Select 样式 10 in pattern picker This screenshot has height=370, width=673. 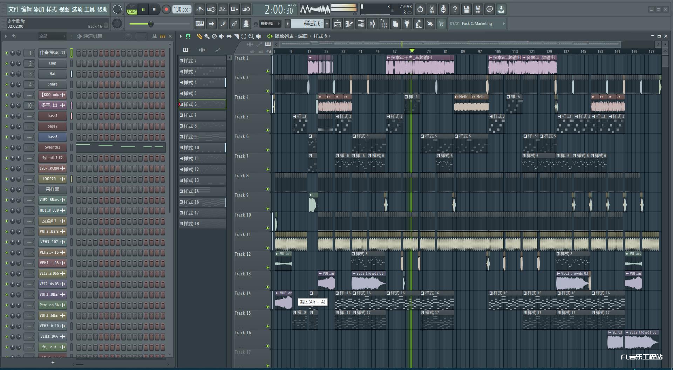coord(202,148)
